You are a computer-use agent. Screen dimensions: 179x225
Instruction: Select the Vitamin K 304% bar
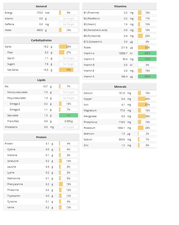[x=147, y=76]
